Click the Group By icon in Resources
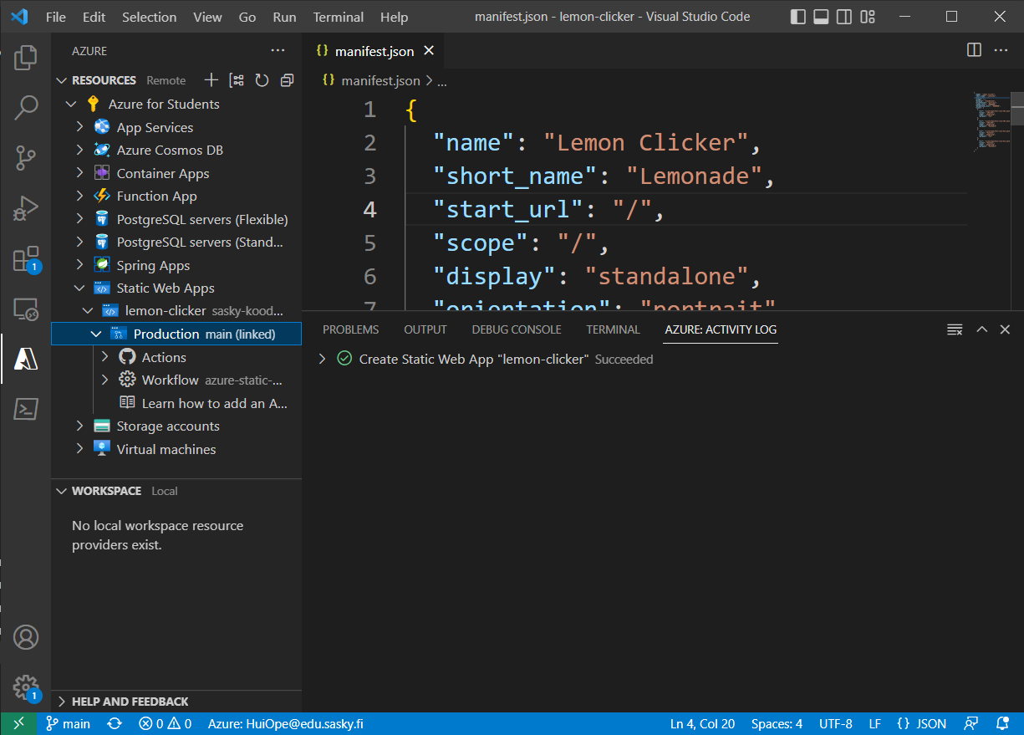The height and width of the screenshot is (735, 1024). click(x=237, y=80)
